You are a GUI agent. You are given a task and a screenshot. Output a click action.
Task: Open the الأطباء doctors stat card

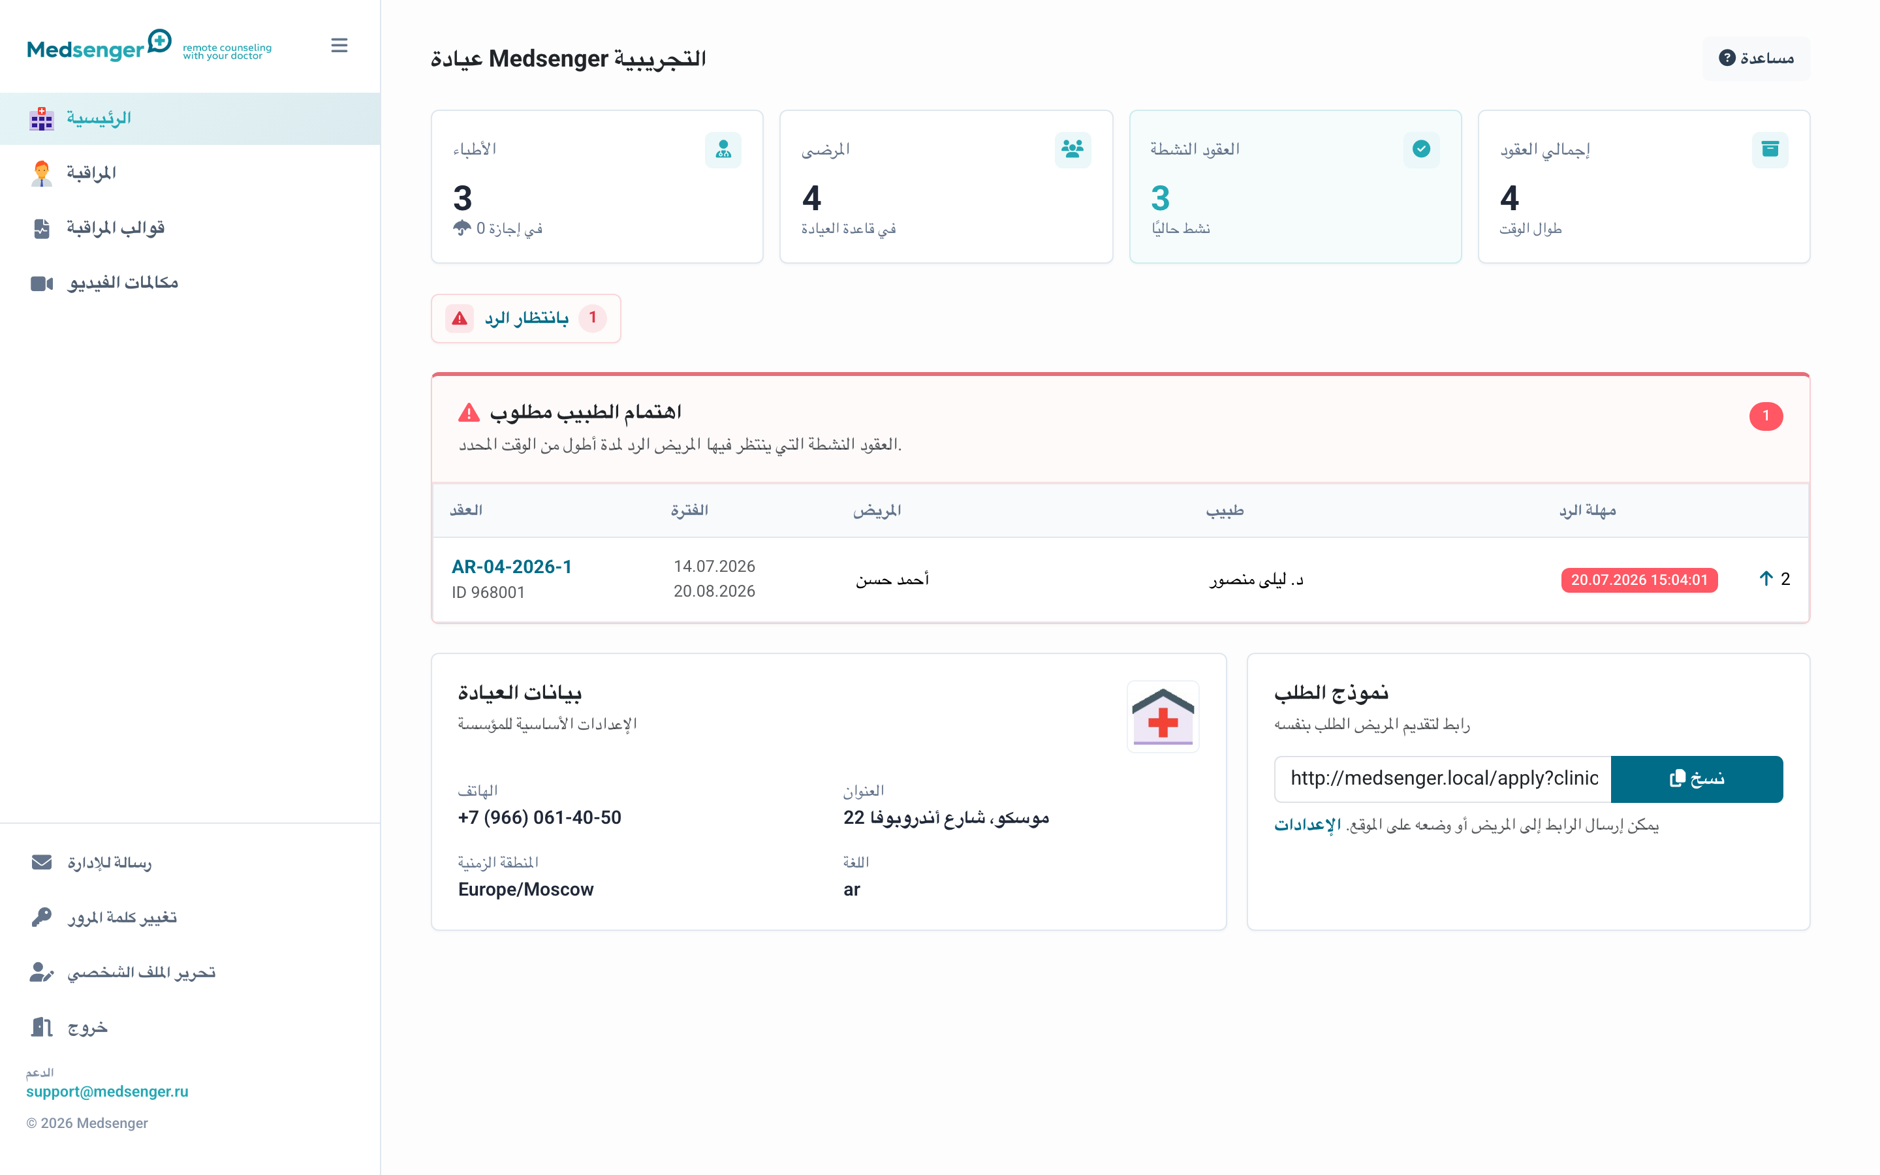(x=597, y=187)
